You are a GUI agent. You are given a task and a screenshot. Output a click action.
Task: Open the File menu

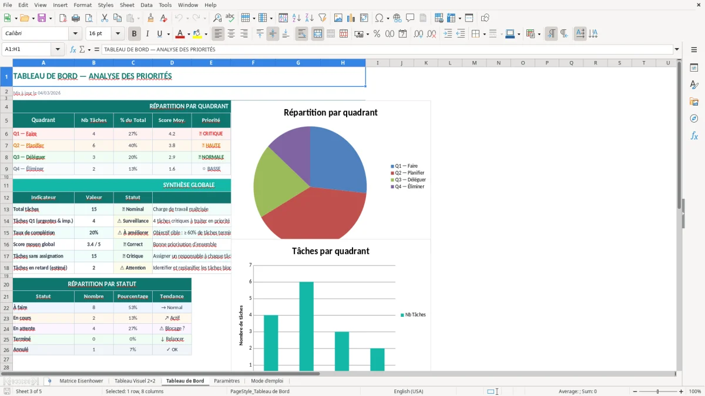[x=8, y=5]
